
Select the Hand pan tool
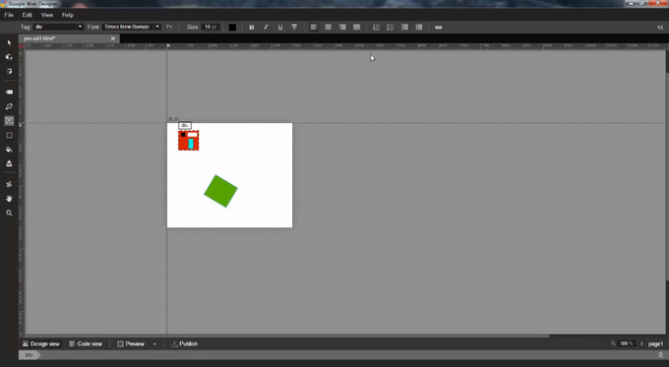tap(10, 199)
